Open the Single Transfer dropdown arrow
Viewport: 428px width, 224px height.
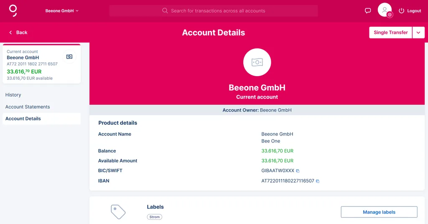coord(418,33)
